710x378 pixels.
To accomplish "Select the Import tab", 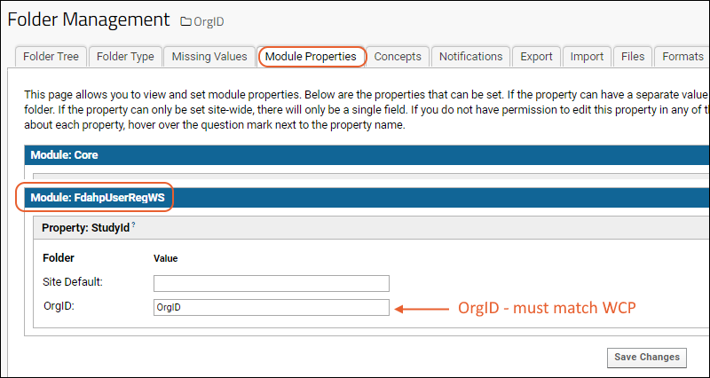I will [x=587, y=57].
